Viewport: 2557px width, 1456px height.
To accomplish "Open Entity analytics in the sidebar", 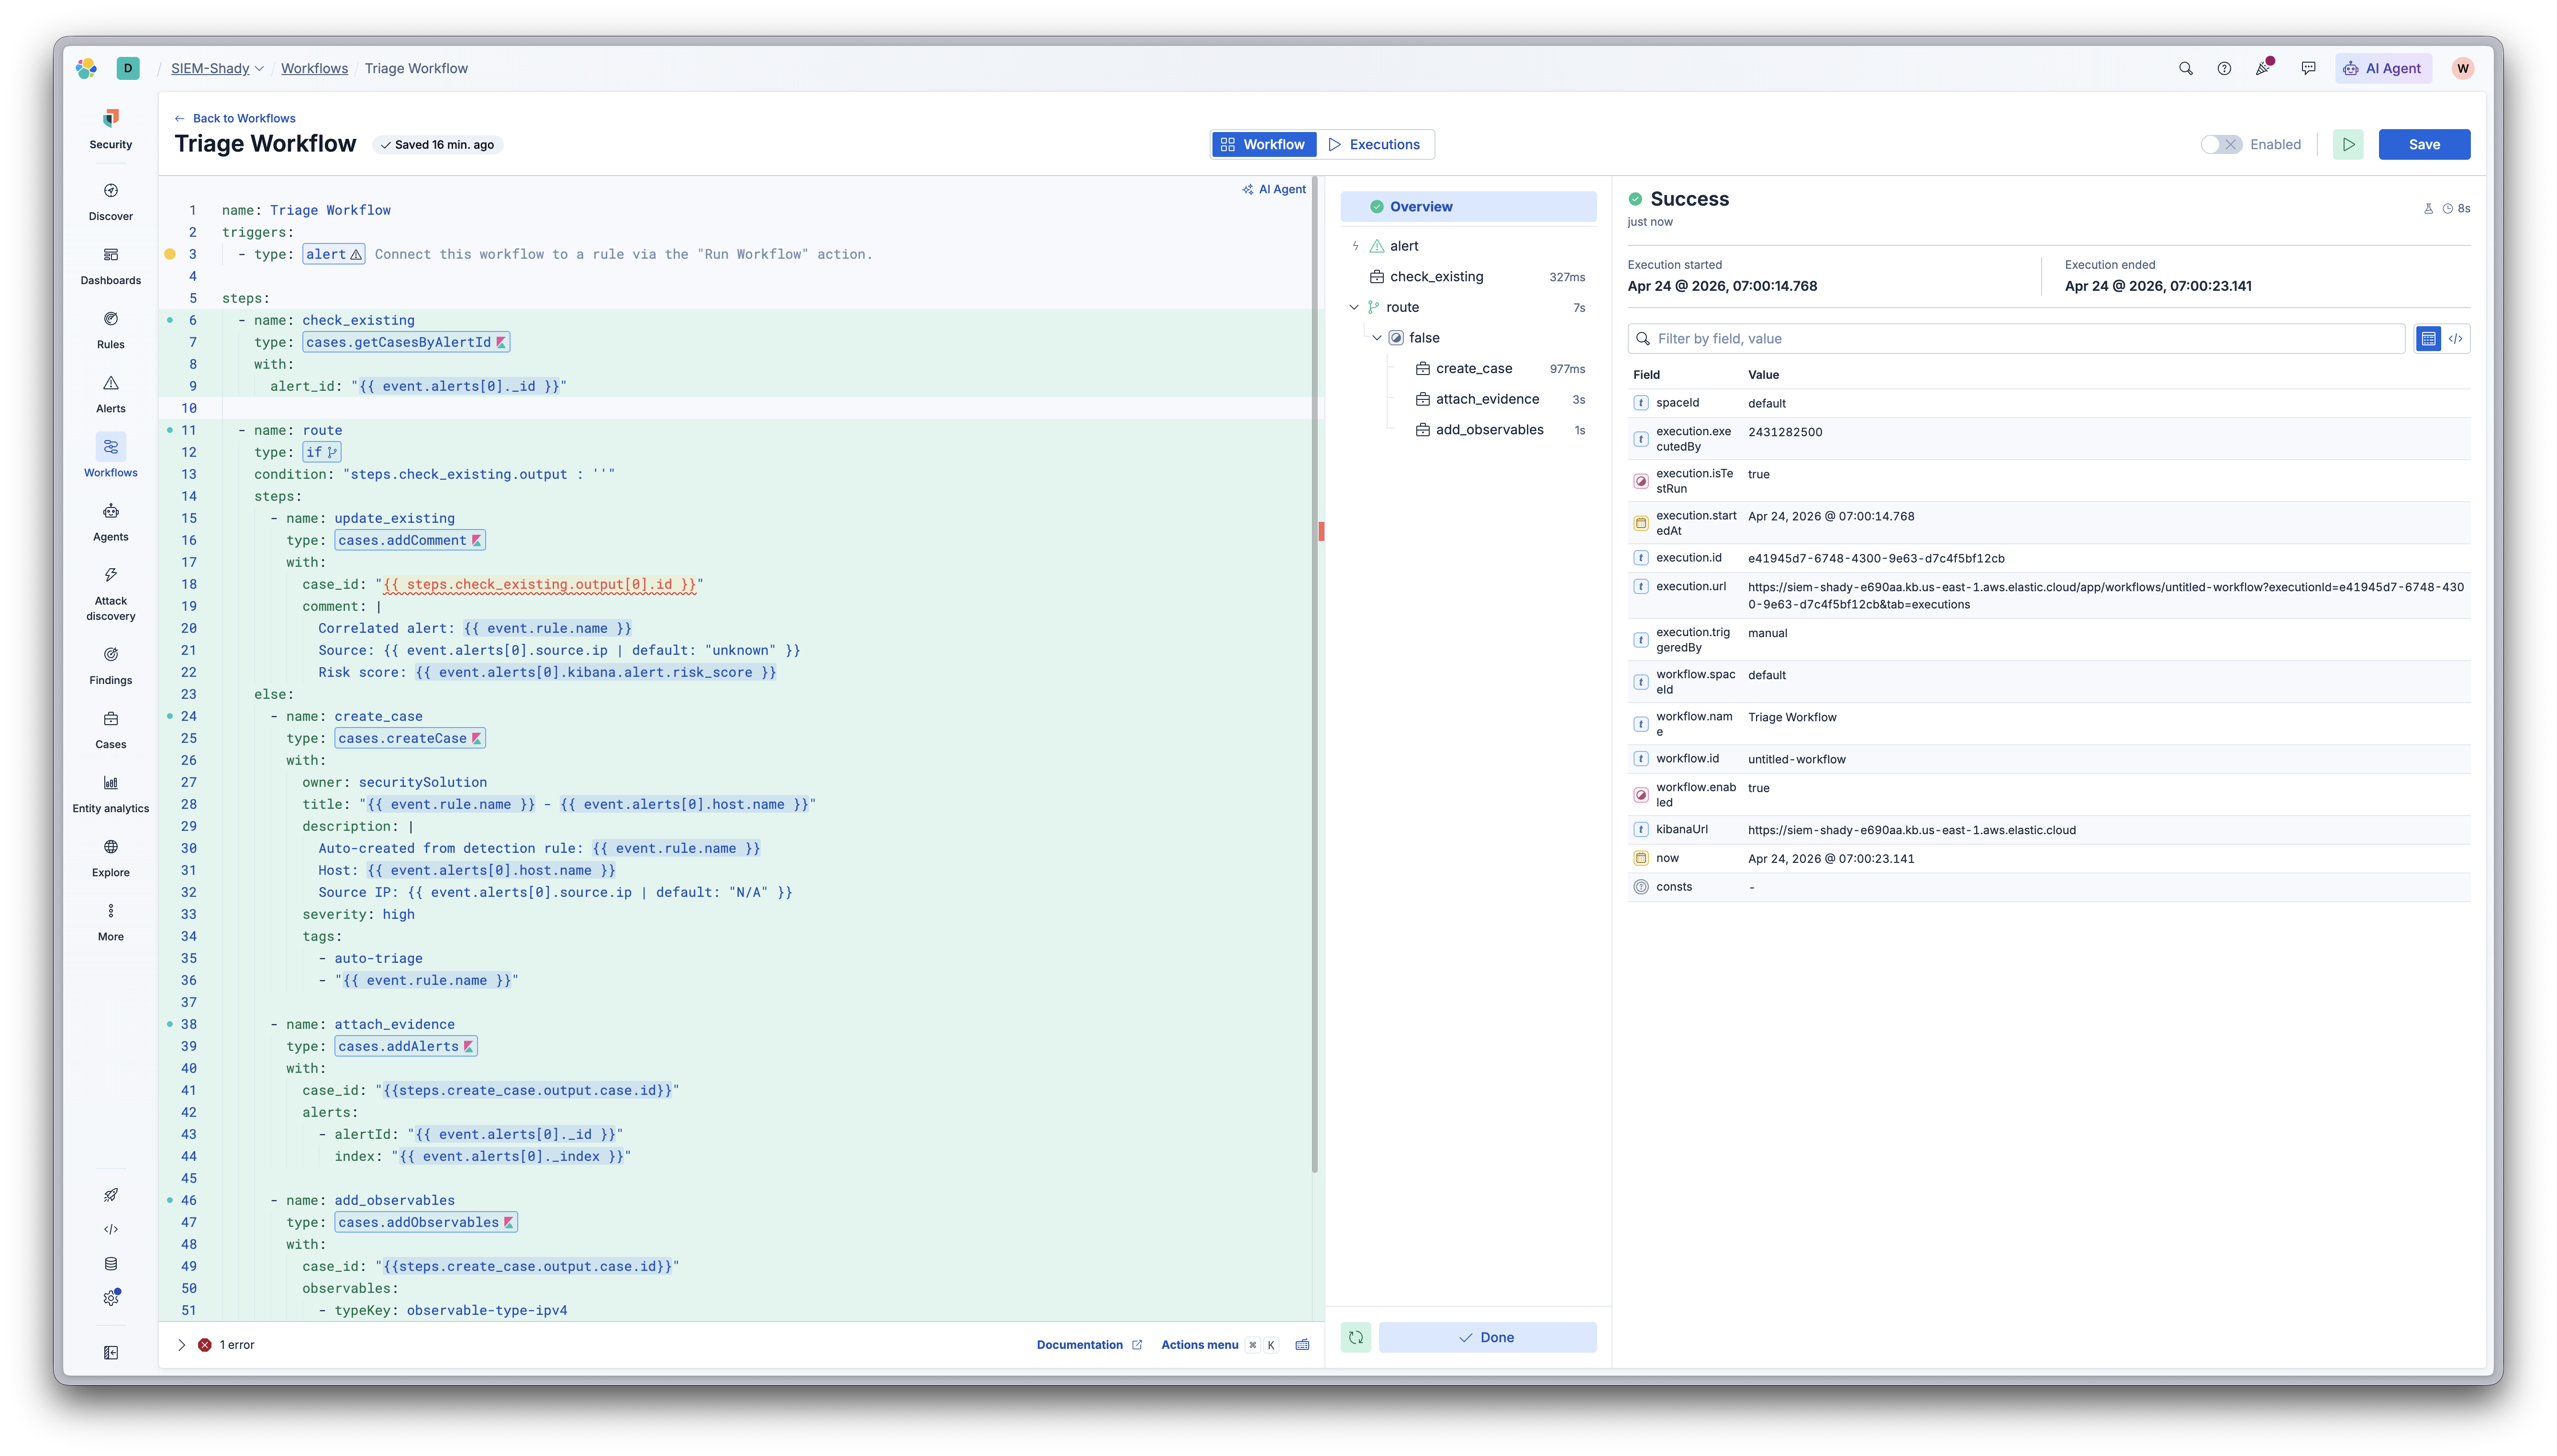I will coord(110,794).
